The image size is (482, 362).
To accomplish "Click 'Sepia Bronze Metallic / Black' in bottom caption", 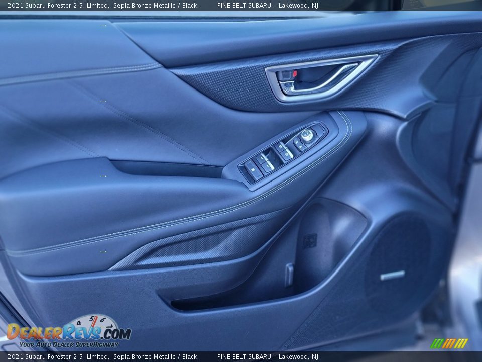I will point(155,357).
